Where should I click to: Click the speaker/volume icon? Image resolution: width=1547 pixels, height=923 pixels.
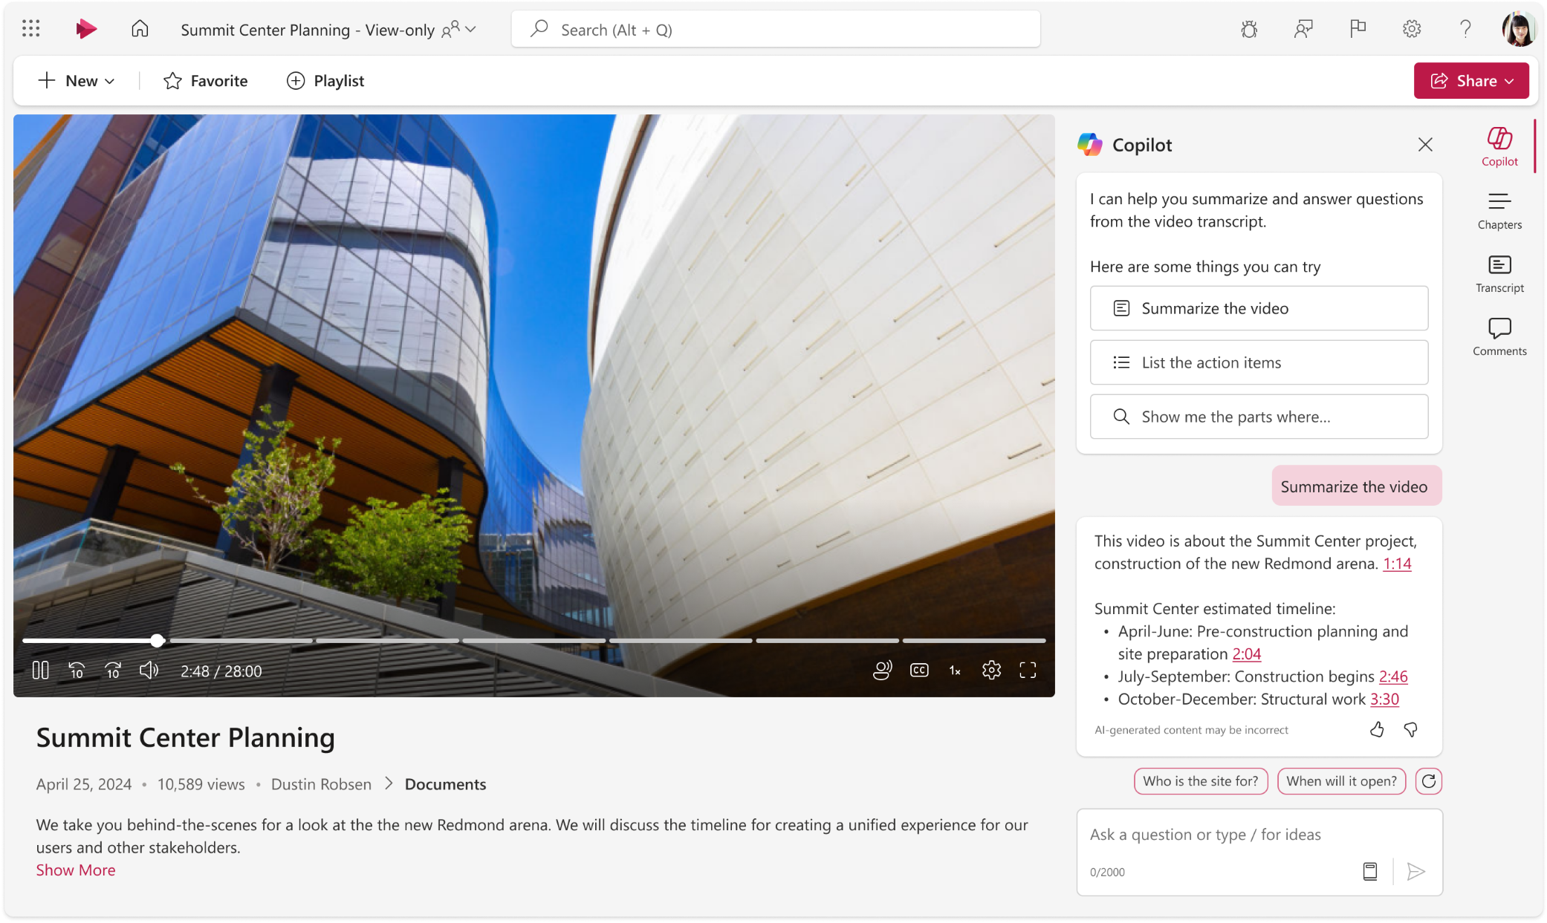(x=149, y=671)
